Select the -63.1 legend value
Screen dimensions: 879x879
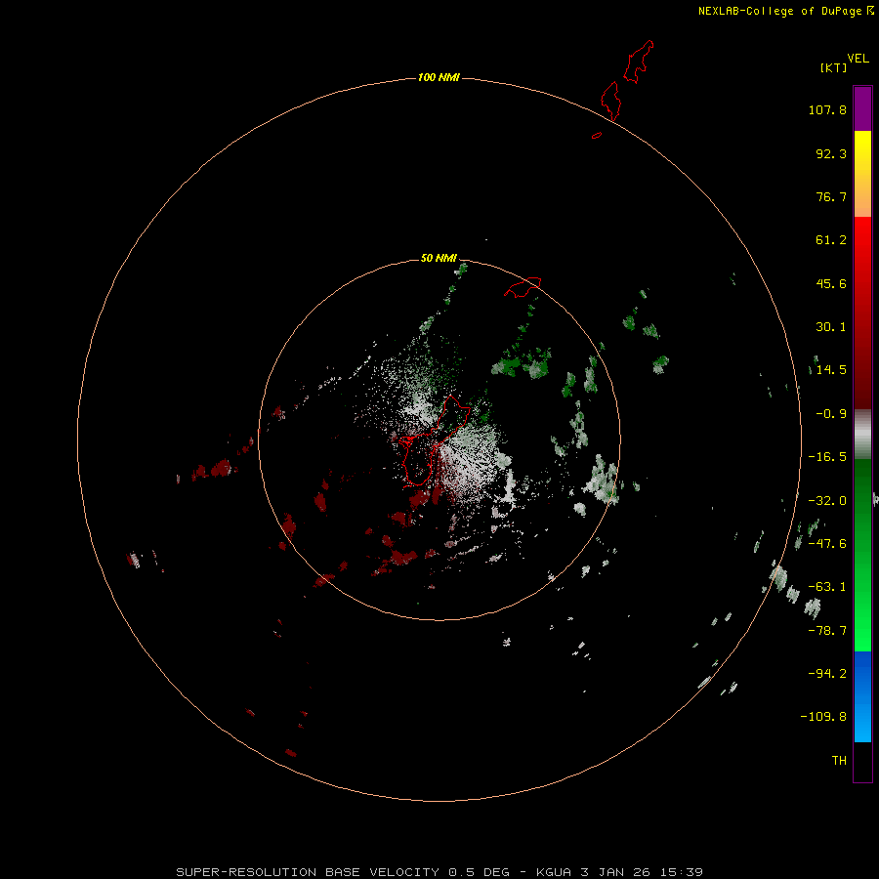(827, 587)
